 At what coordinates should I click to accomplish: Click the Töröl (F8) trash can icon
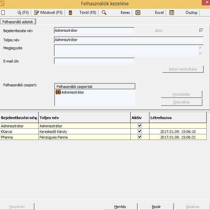tap(70, 13)
